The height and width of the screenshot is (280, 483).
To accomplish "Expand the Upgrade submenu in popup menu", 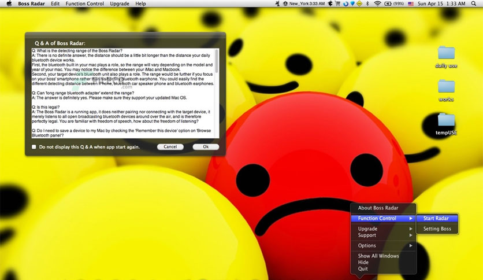I will (384, 229).
